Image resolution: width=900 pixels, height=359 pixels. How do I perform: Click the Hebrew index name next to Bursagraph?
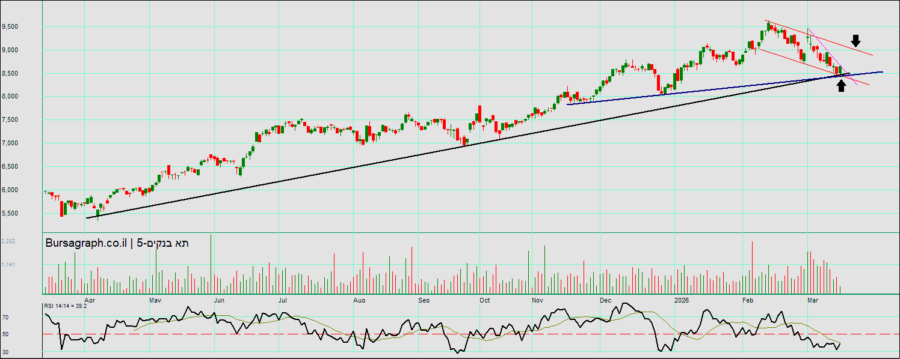click(x=163, y=243)
